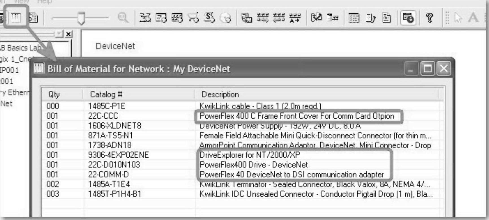Click the dotted-border list table icon
Viewport: 489px width, 220px height.
[354, 18]
